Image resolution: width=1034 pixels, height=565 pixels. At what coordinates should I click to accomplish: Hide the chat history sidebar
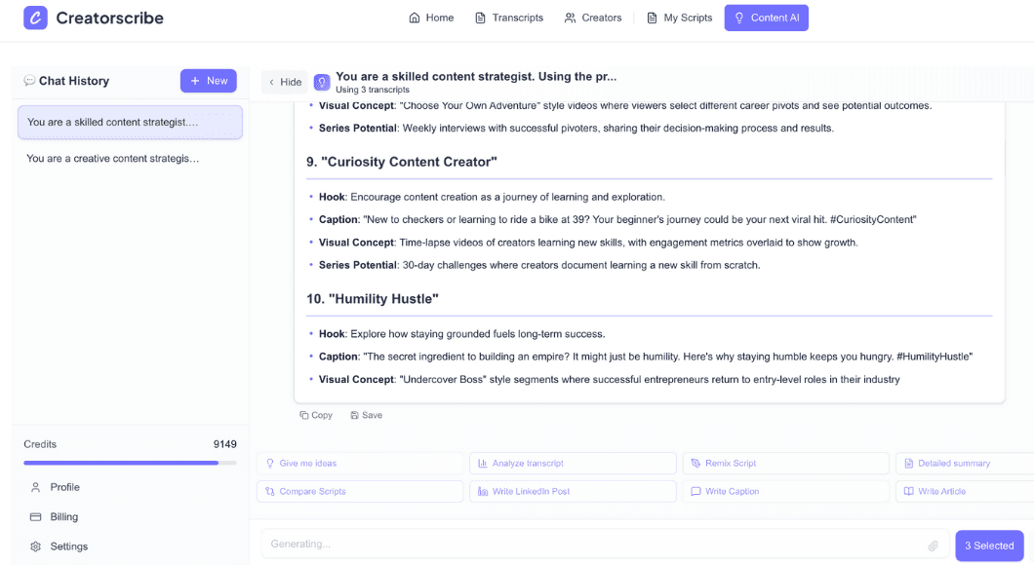(285, 82)
